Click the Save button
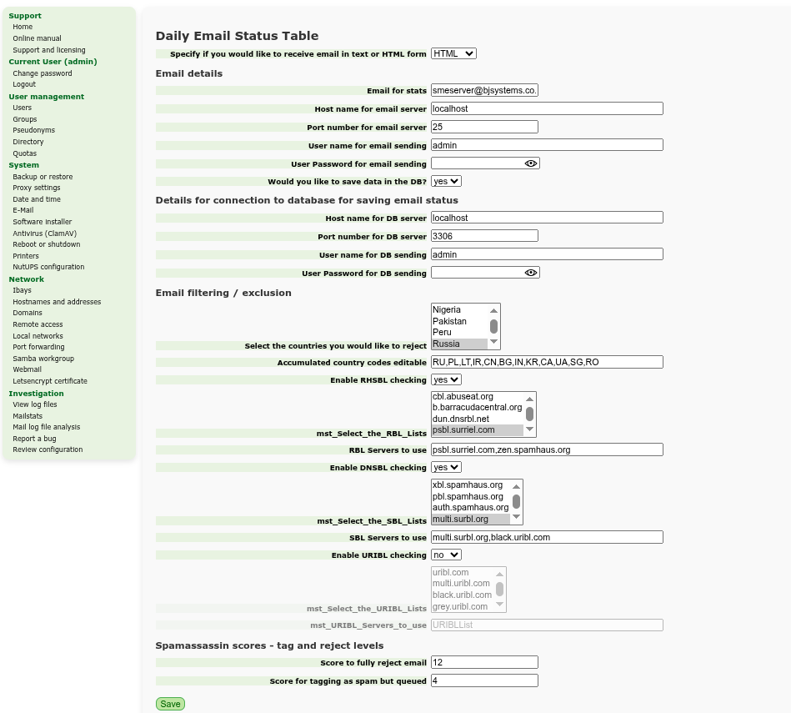This screenshot has height=713, width=791. point(170,704)
